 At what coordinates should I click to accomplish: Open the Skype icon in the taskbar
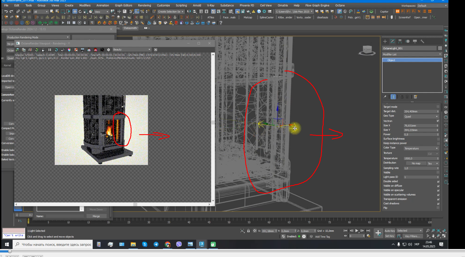(145, 244)
